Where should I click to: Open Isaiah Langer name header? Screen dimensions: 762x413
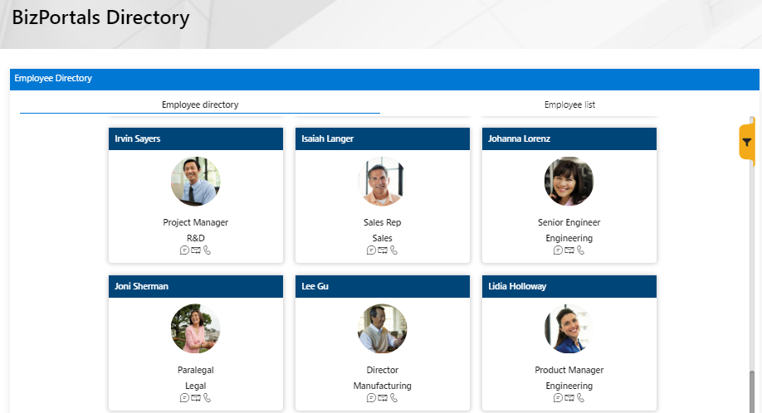pos(383,138)
